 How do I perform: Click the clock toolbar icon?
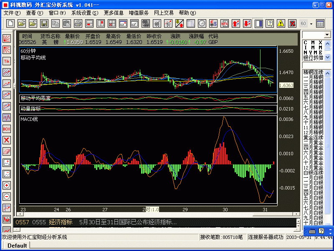point(202,23)
